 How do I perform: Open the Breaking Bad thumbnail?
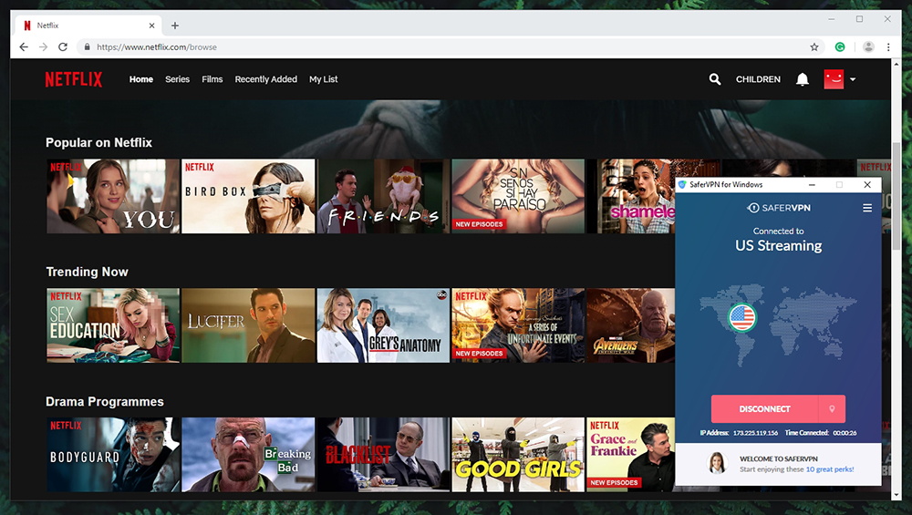click(248, 455)
